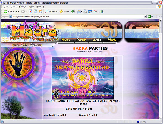
Task: Open the Links page link
Action: pos(24,45)
